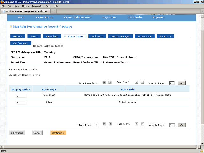This screenshot has width=204, height=153.
Task: Open the Bookmarks menu in Firefox
Action: (37, 6)
